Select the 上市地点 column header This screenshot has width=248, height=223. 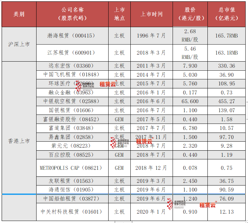(x=119, y=14)
